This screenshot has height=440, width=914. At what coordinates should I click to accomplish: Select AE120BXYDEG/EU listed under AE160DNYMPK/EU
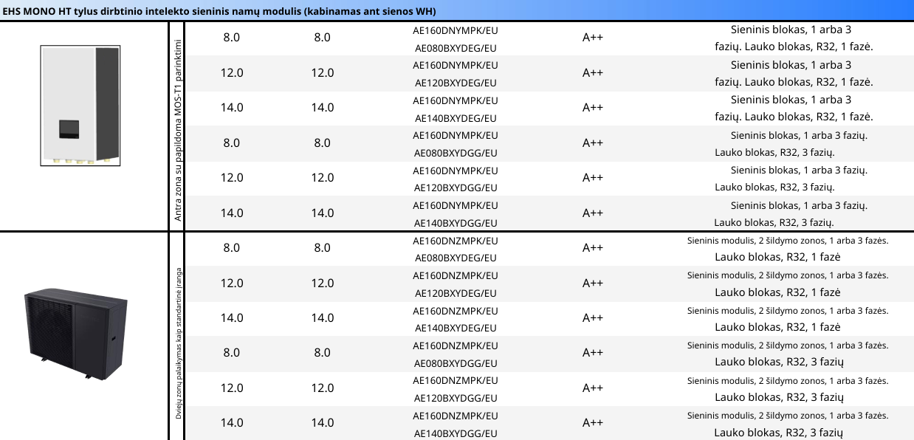coord(456,83)
